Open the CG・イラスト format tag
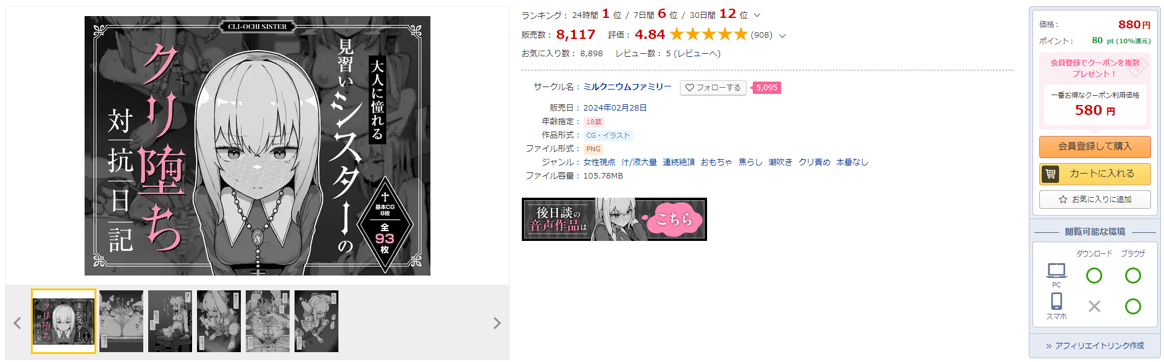Image resolution: width=1164 pixels, height=362 pixels. point(608,135)
